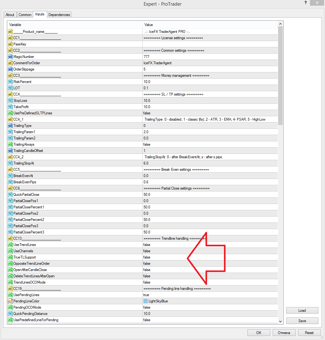Open the Dependencies tab
Viewport: 325px width, 340px height.
[59, 14]
